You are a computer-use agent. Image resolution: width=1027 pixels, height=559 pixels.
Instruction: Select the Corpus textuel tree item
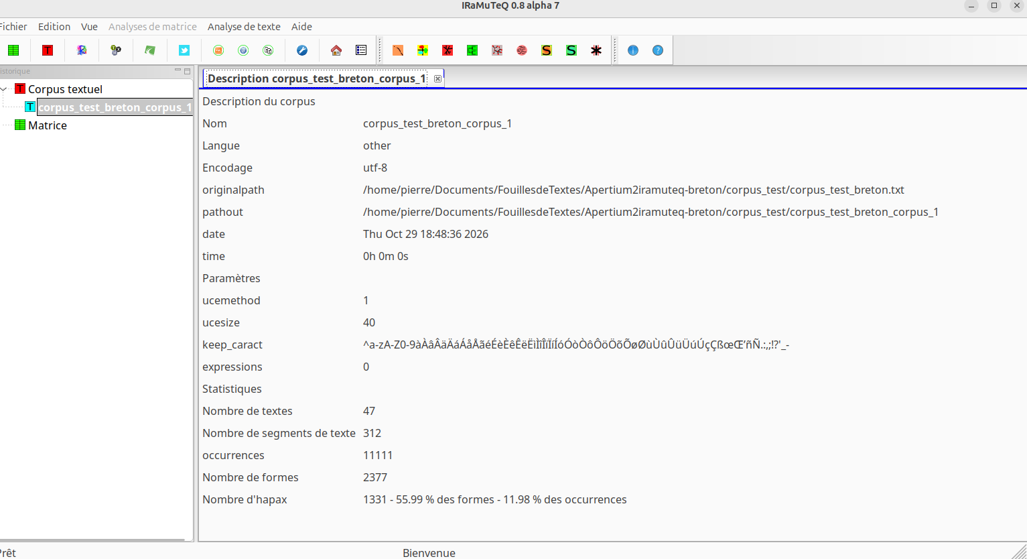pyautogui.click(x=65, y=89)
